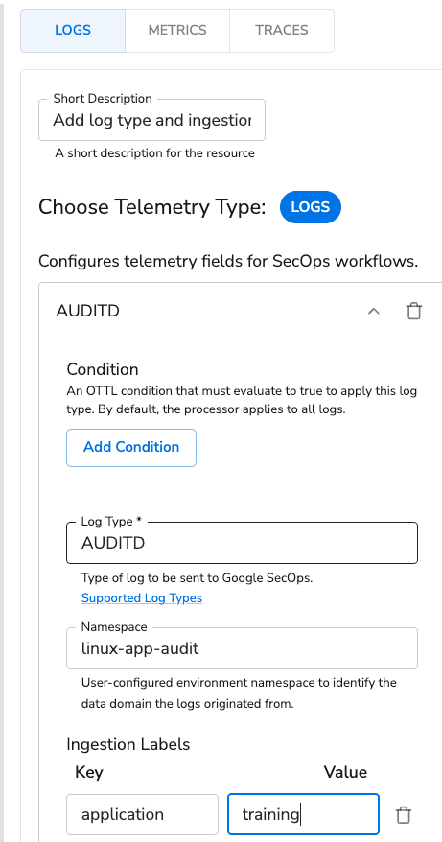This screenshot has width=442, height=842.
Task: Click into the Log Type field
Action: (x=242, y=543)
